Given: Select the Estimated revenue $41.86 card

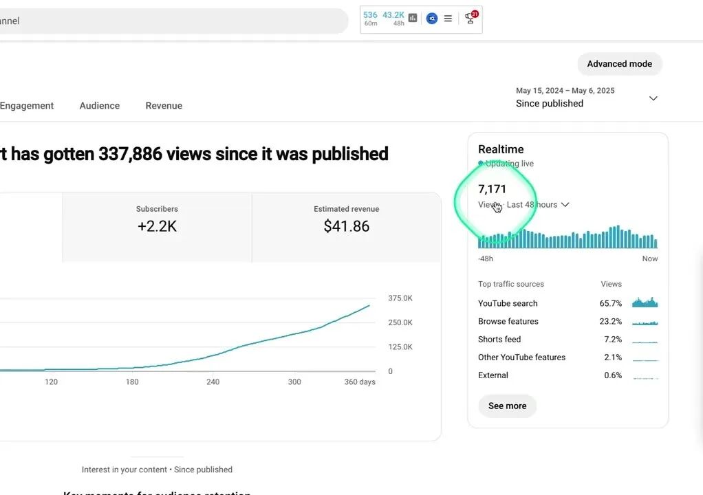Looking at the screenshot, I should point(346,219).
